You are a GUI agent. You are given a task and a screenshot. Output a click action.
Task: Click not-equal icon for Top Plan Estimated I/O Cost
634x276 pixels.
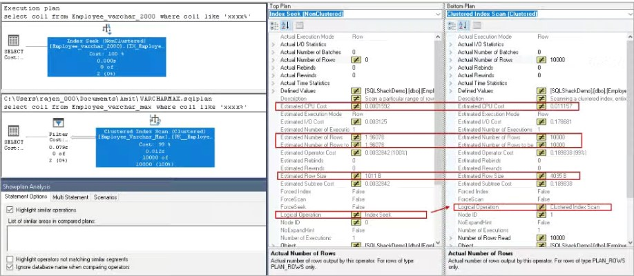tap(356, 121)
